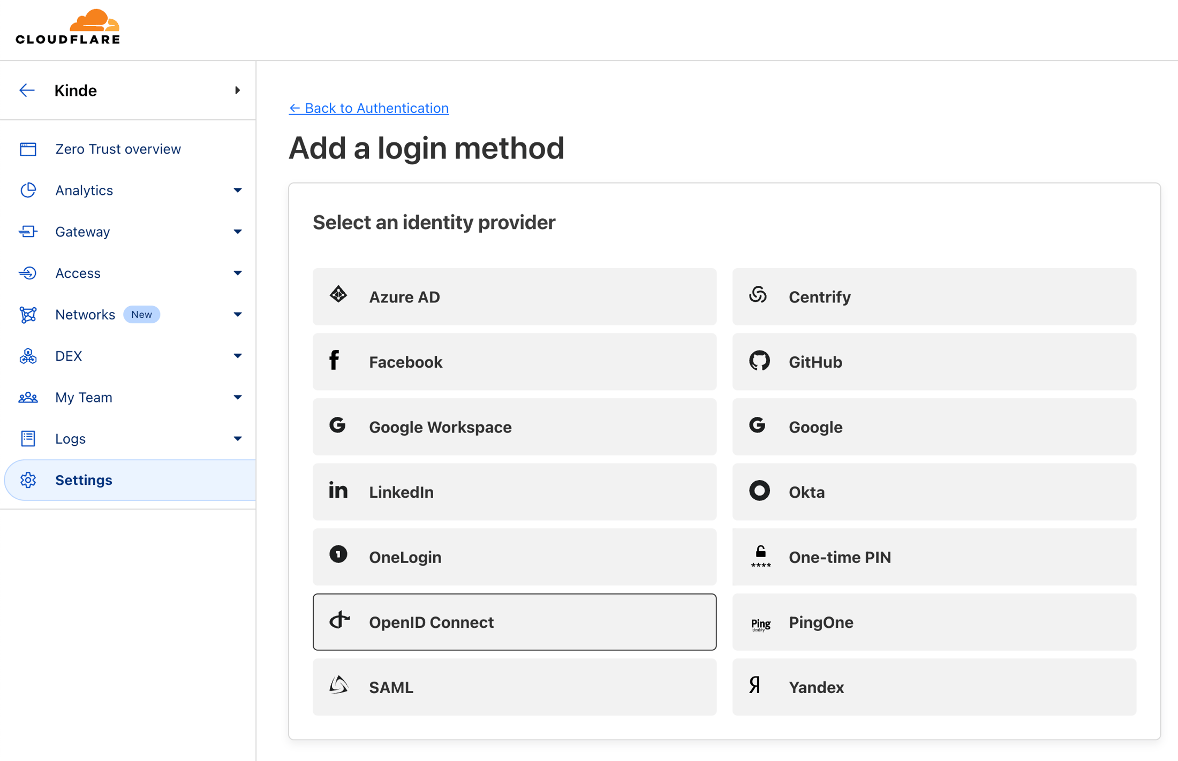Viewport: 1178px width, 761px height.
Task: Expand the Access menu chevron
Action: 237,273
